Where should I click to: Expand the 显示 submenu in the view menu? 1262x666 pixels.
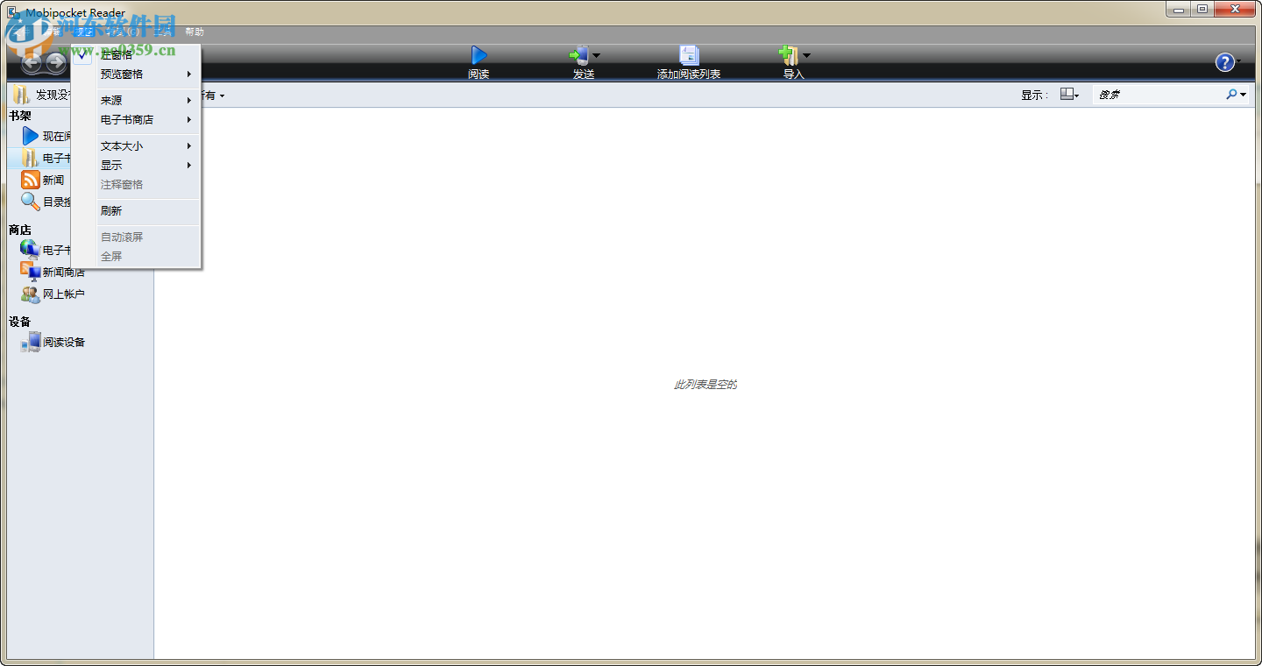pos(137,166)
